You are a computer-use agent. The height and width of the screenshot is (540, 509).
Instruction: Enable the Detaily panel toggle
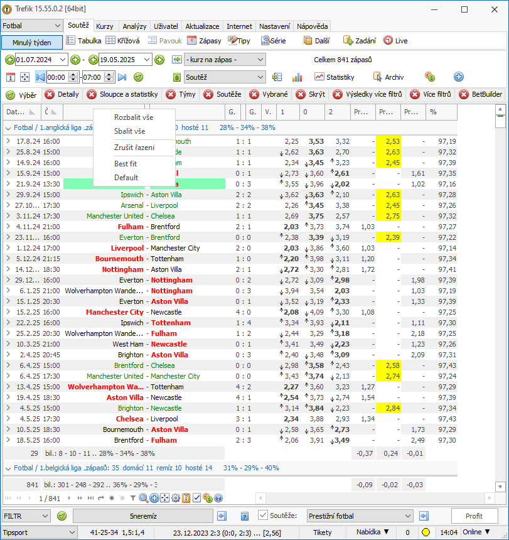tap(62, 94)
